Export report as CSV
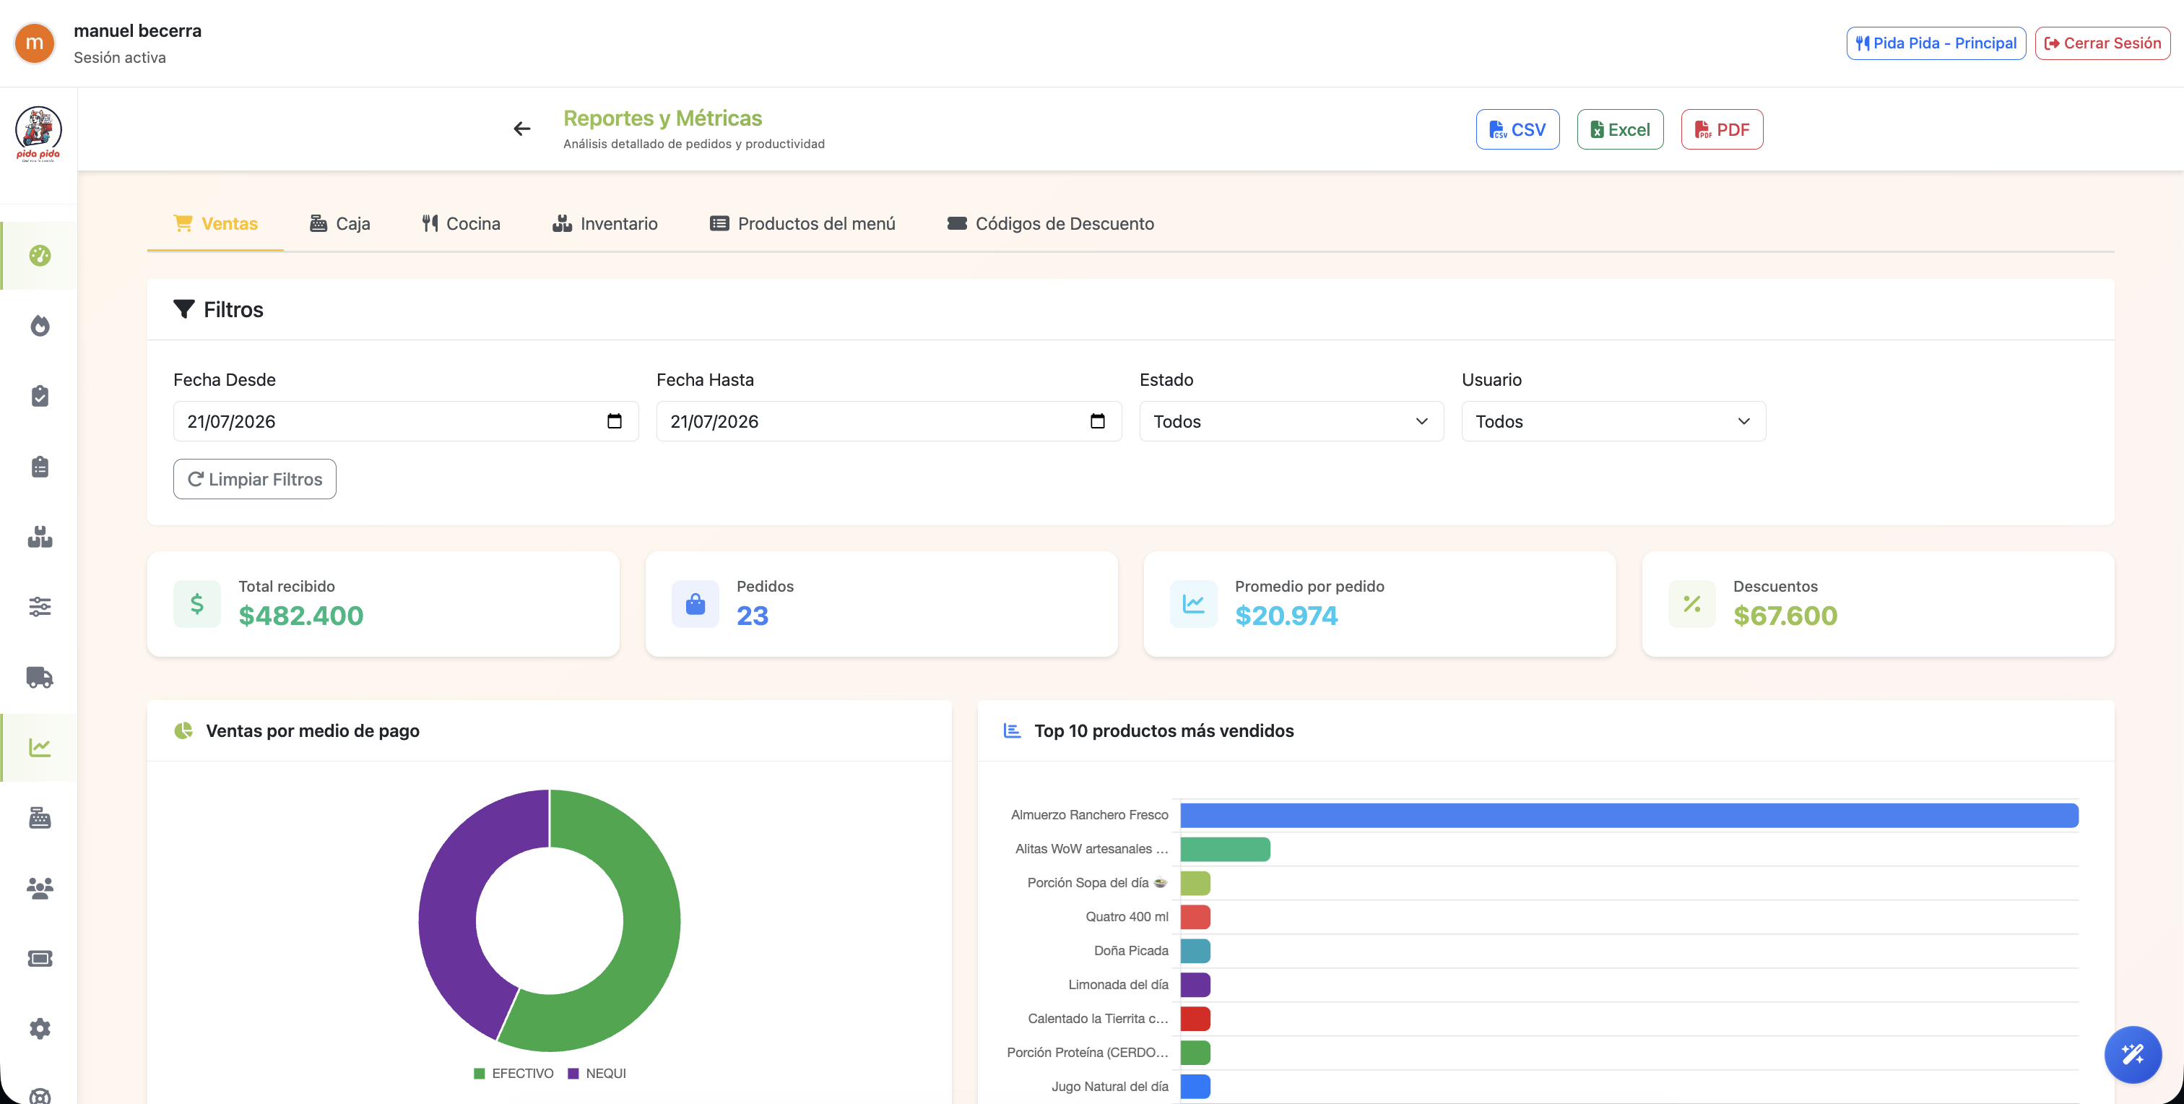 [x=1517, y=130]
